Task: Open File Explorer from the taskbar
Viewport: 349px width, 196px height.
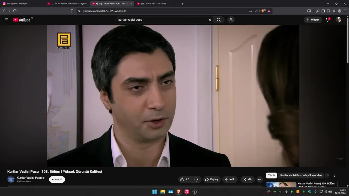Action: click(x=163, y=192)
